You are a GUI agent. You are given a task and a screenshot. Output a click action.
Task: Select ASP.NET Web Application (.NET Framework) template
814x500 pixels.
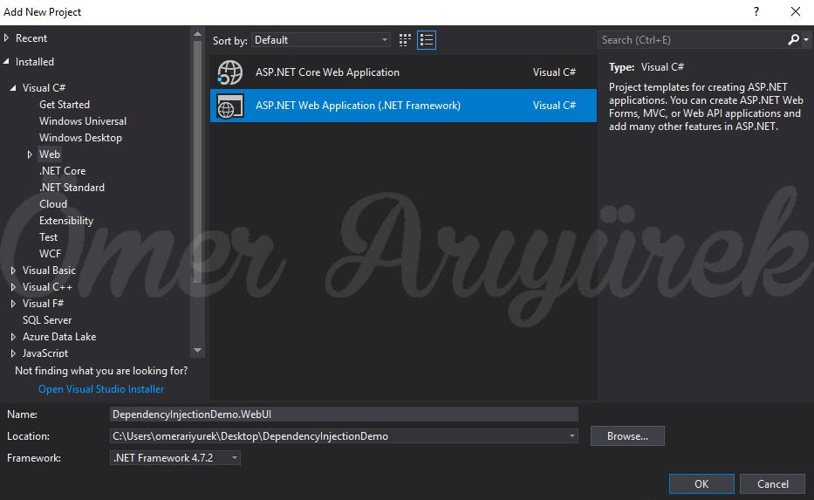pyautogui.click(x=403, y=106)
